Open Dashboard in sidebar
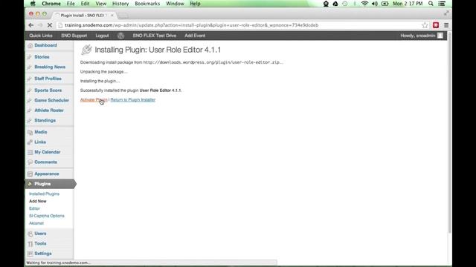Image resolution: width=476 pixels, height=267 pixels. (x=45, y=45)
